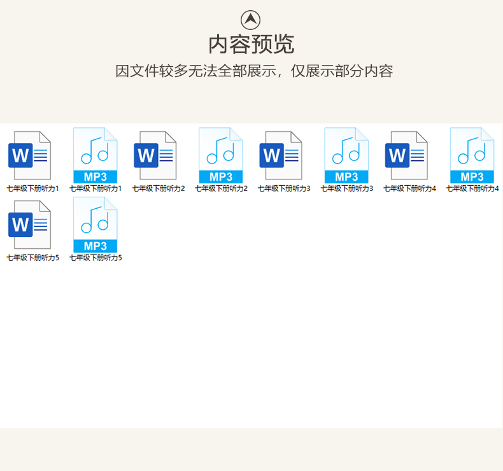Select the label 七年级下册听力3 under the Word icon
This screenshot has width=503, height=471.
[x=284, y=188]
